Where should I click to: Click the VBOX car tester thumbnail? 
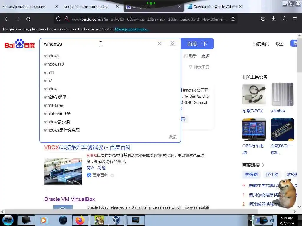pos(63,171)
